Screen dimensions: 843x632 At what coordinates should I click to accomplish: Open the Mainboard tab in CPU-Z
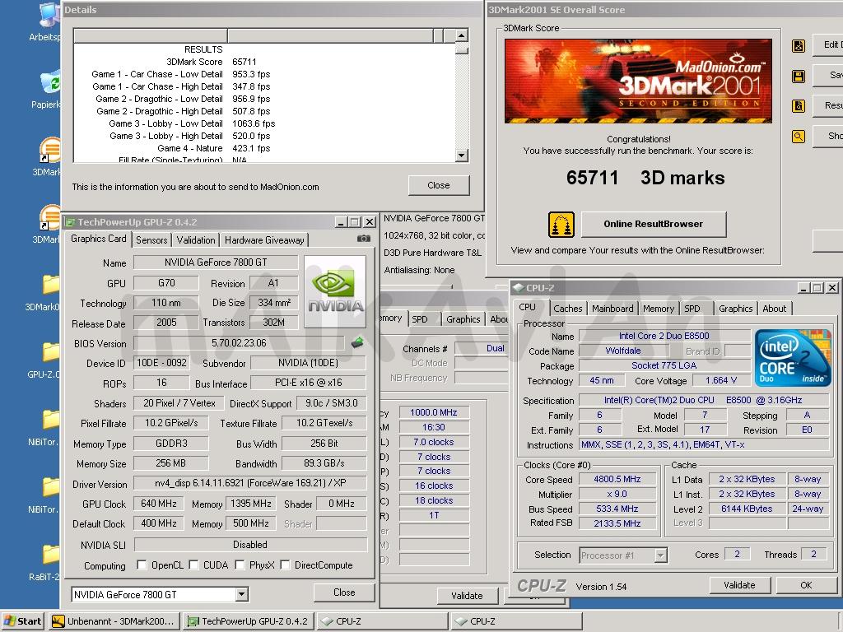(x=612, y=309)
